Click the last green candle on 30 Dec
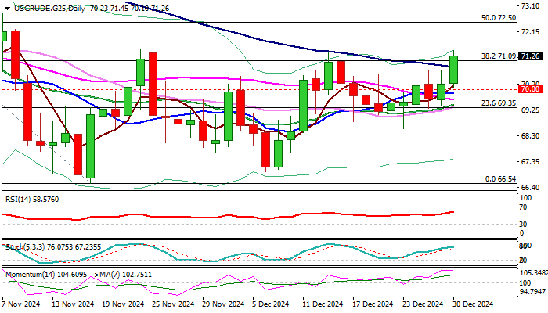Screen dimensions: 548x313 pyautogui.click(x=453, y=70)
